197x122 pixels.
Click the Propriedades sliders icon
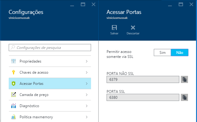tap(13, 61)
